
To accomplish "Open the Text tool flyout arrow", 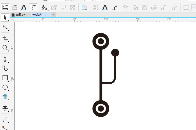I will (8, 111).
